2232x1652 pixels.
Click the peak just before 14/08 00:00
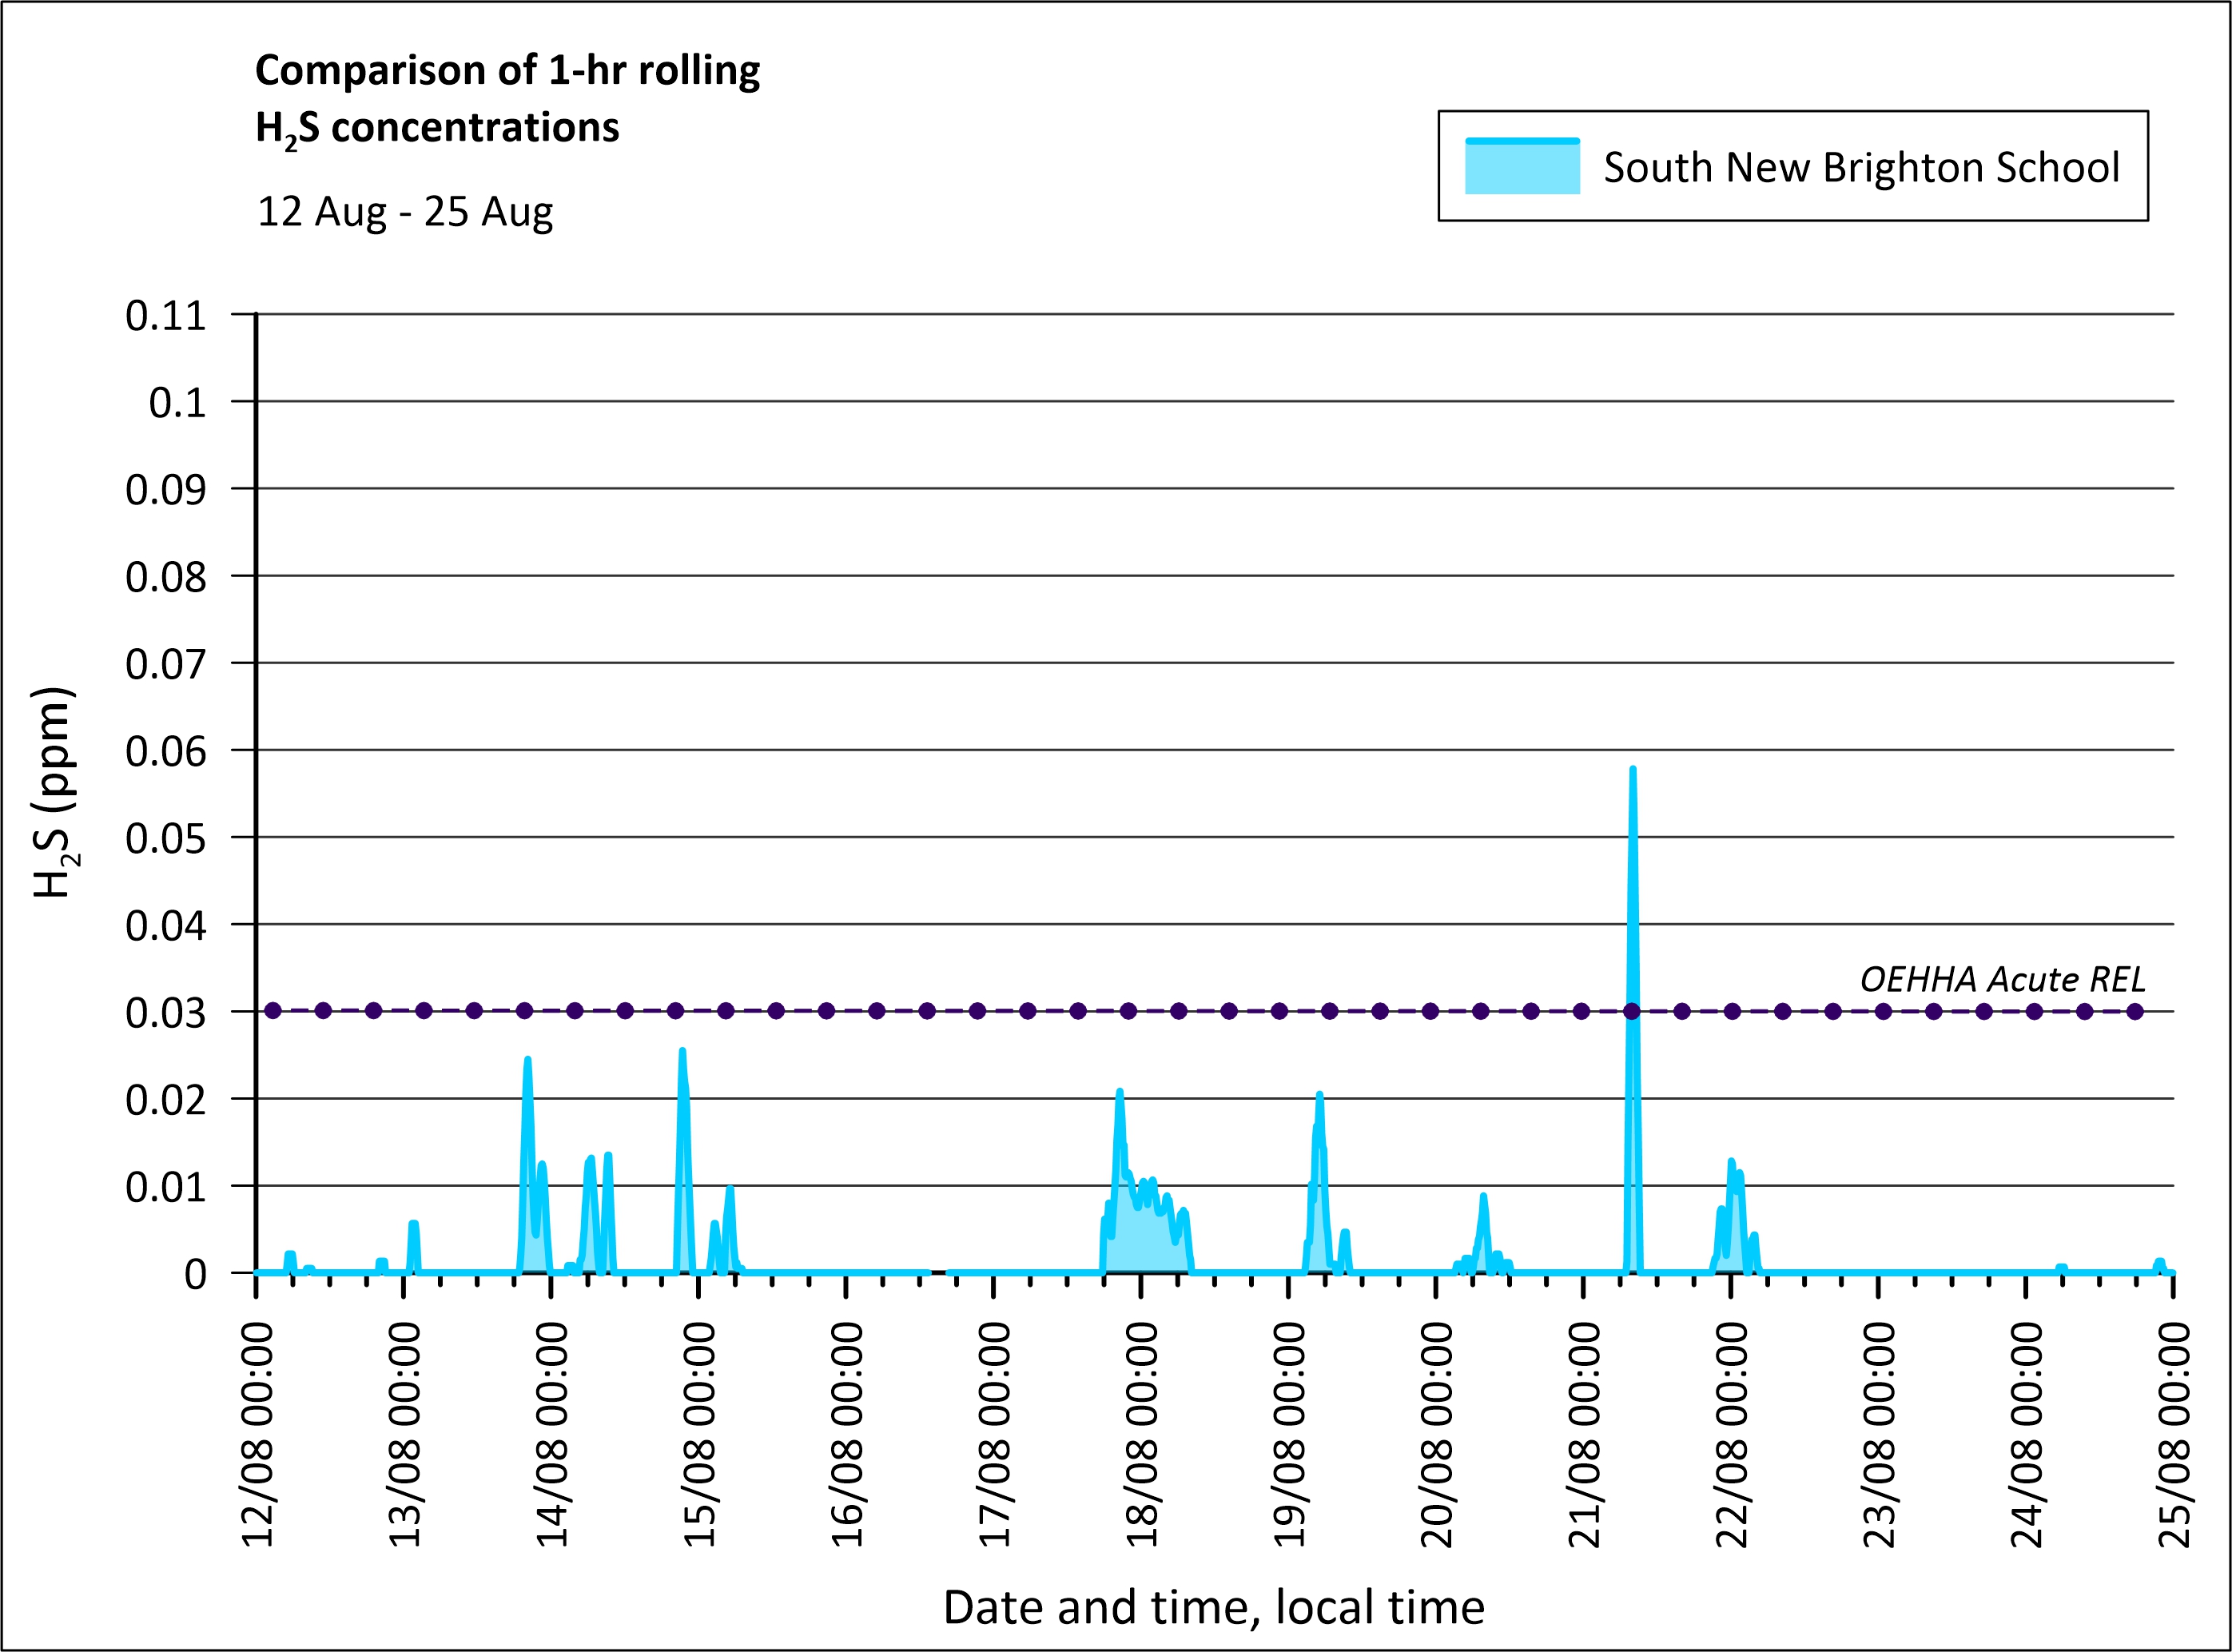pos(527,1061)
